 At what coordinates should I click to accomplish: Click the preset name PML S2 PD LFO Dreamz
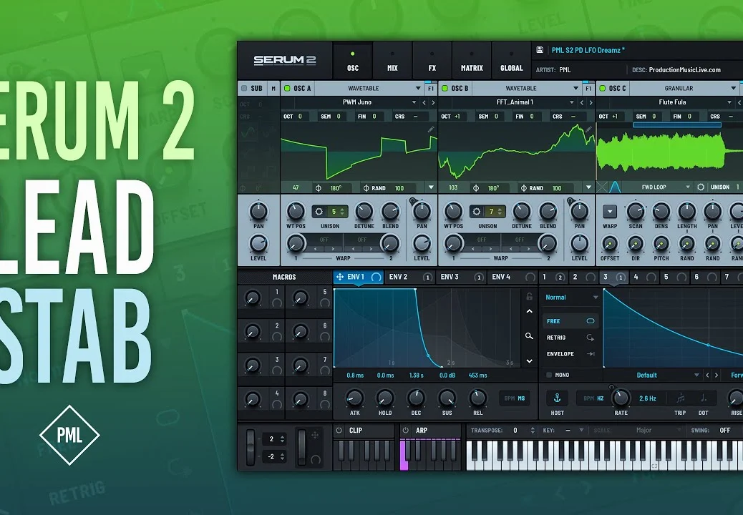coord(588,50)
